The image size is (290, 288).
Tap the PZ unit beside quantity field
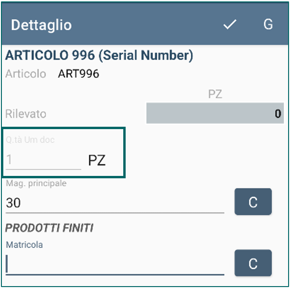[97, 160]
